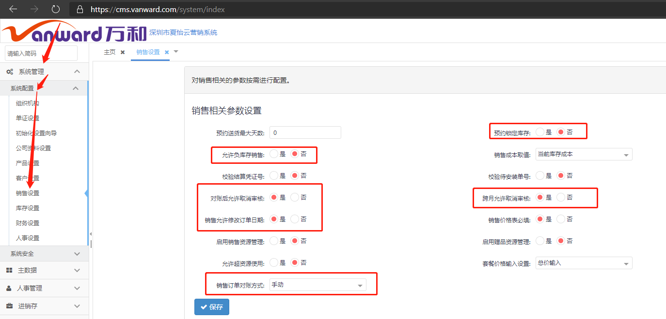
Task: Close the 主页 tab with its X
Action: (123, 52)
